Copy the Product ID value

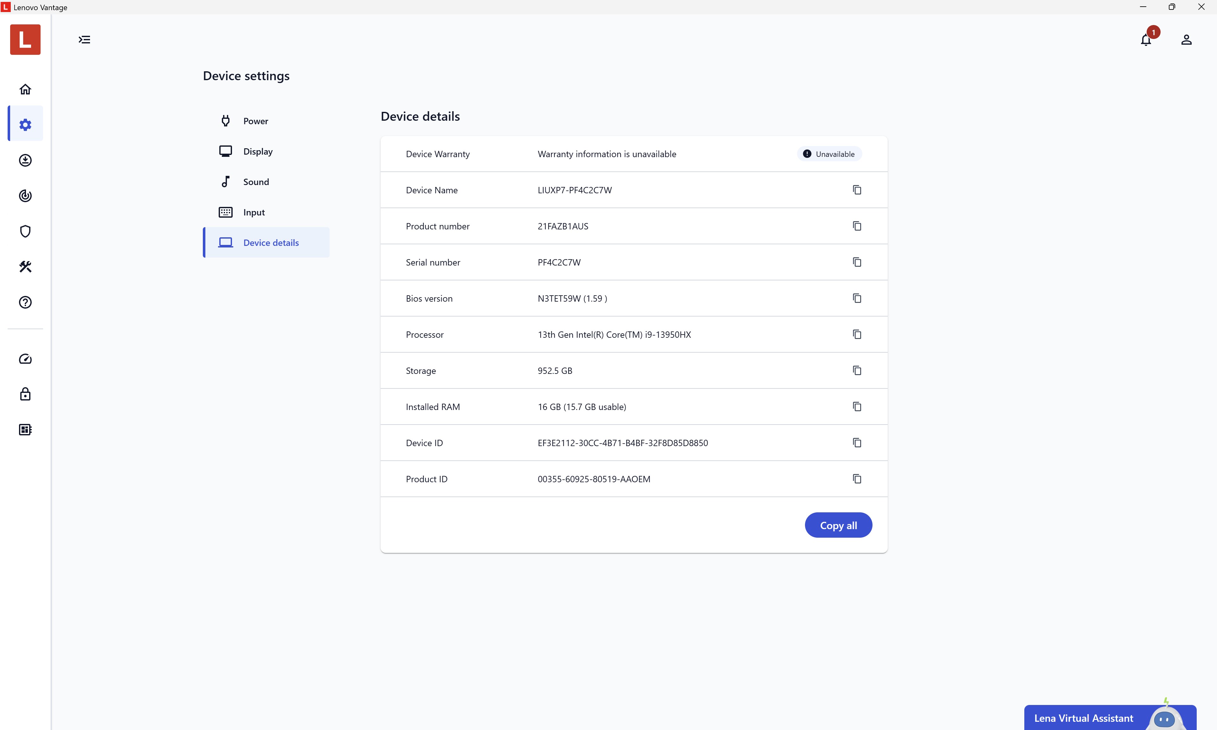point(856,479)
